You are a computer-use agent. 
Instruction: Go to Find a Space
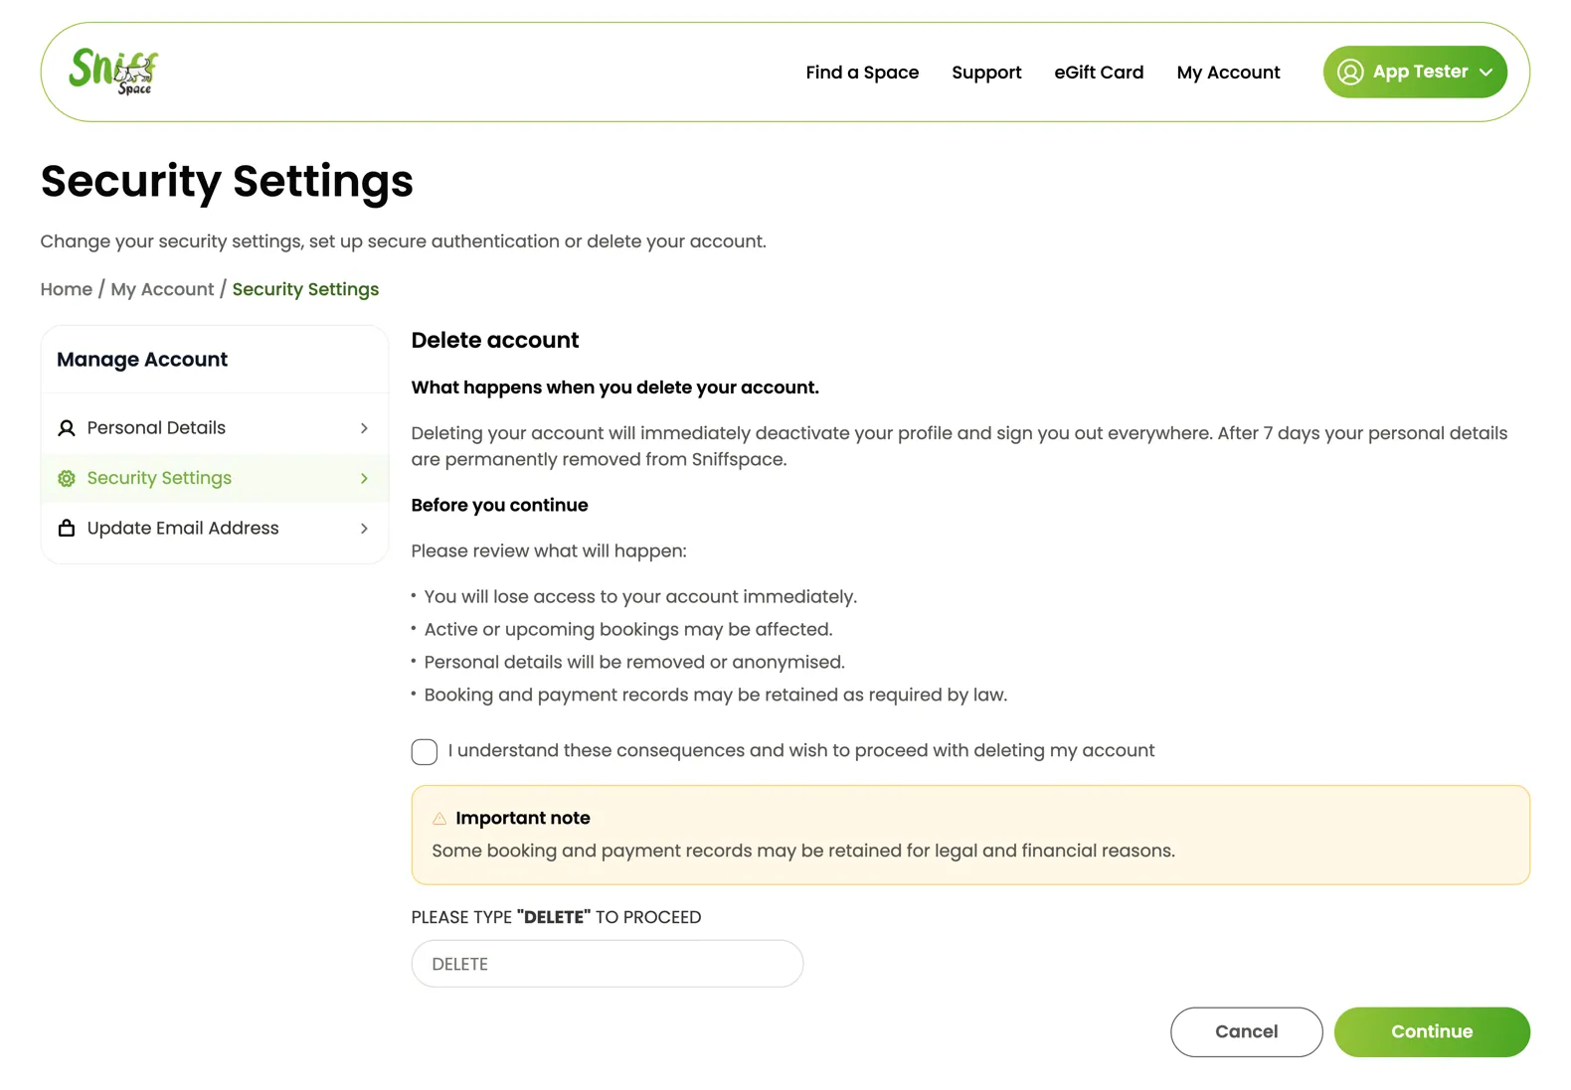click(x=862, y=73)
